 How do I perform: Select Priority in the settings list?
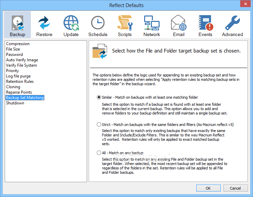(12, 71)
